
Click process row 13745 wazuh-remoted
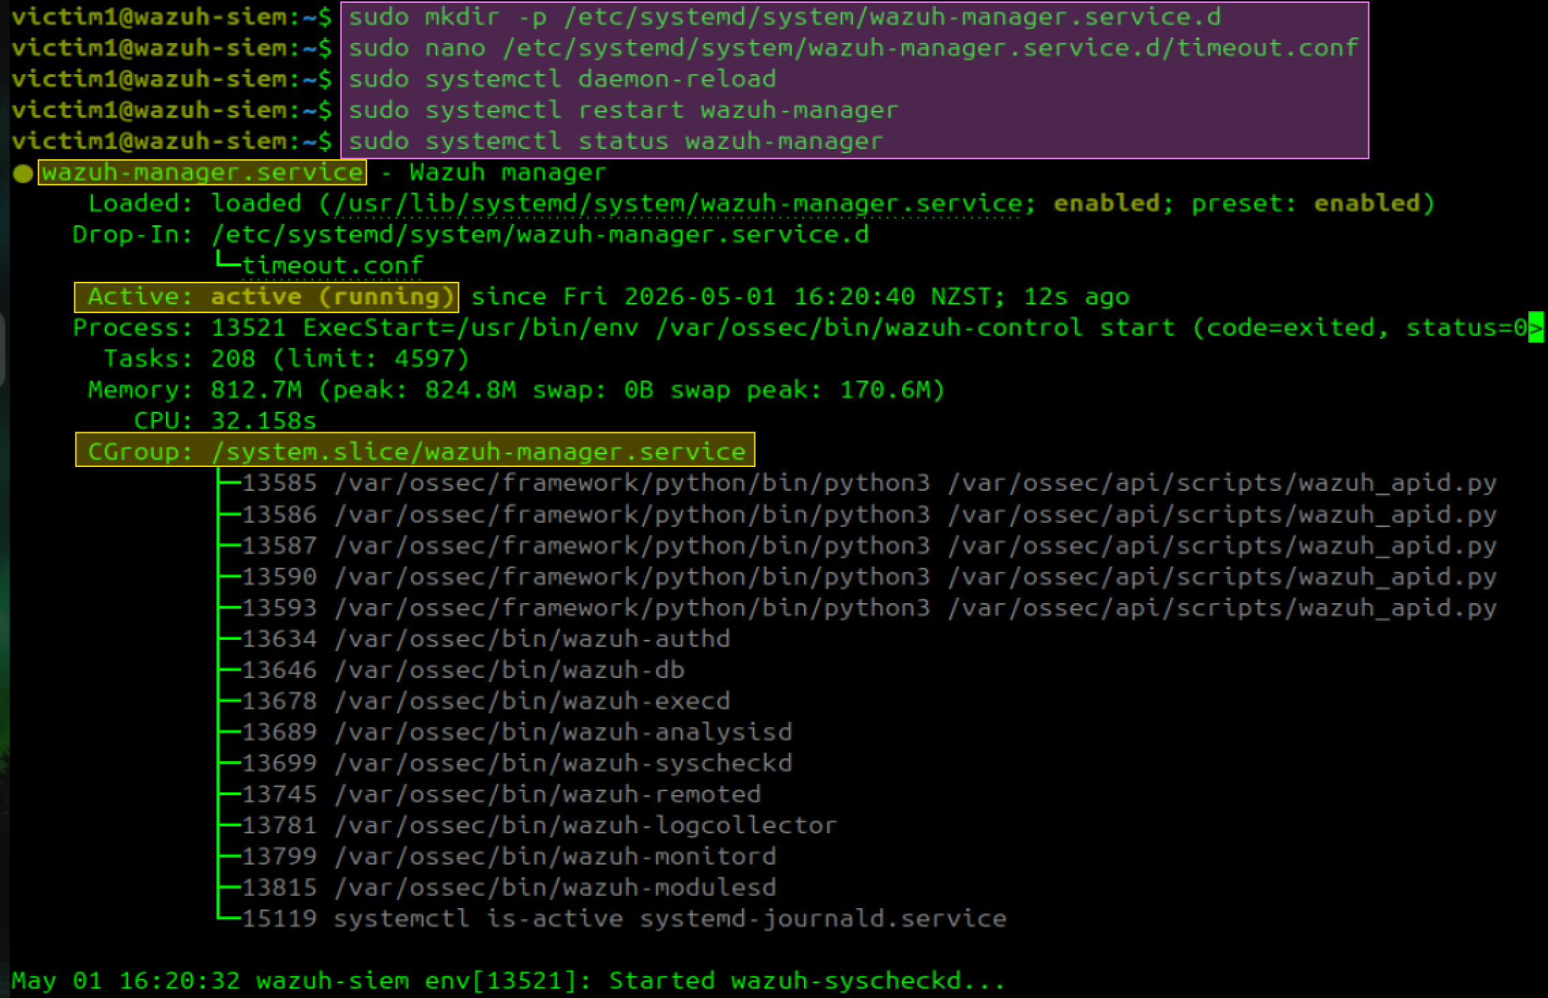(x=502, y=794)
